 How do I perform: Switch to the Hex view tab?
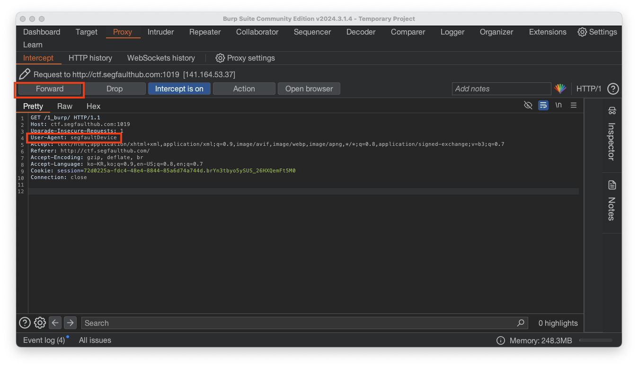94,106
